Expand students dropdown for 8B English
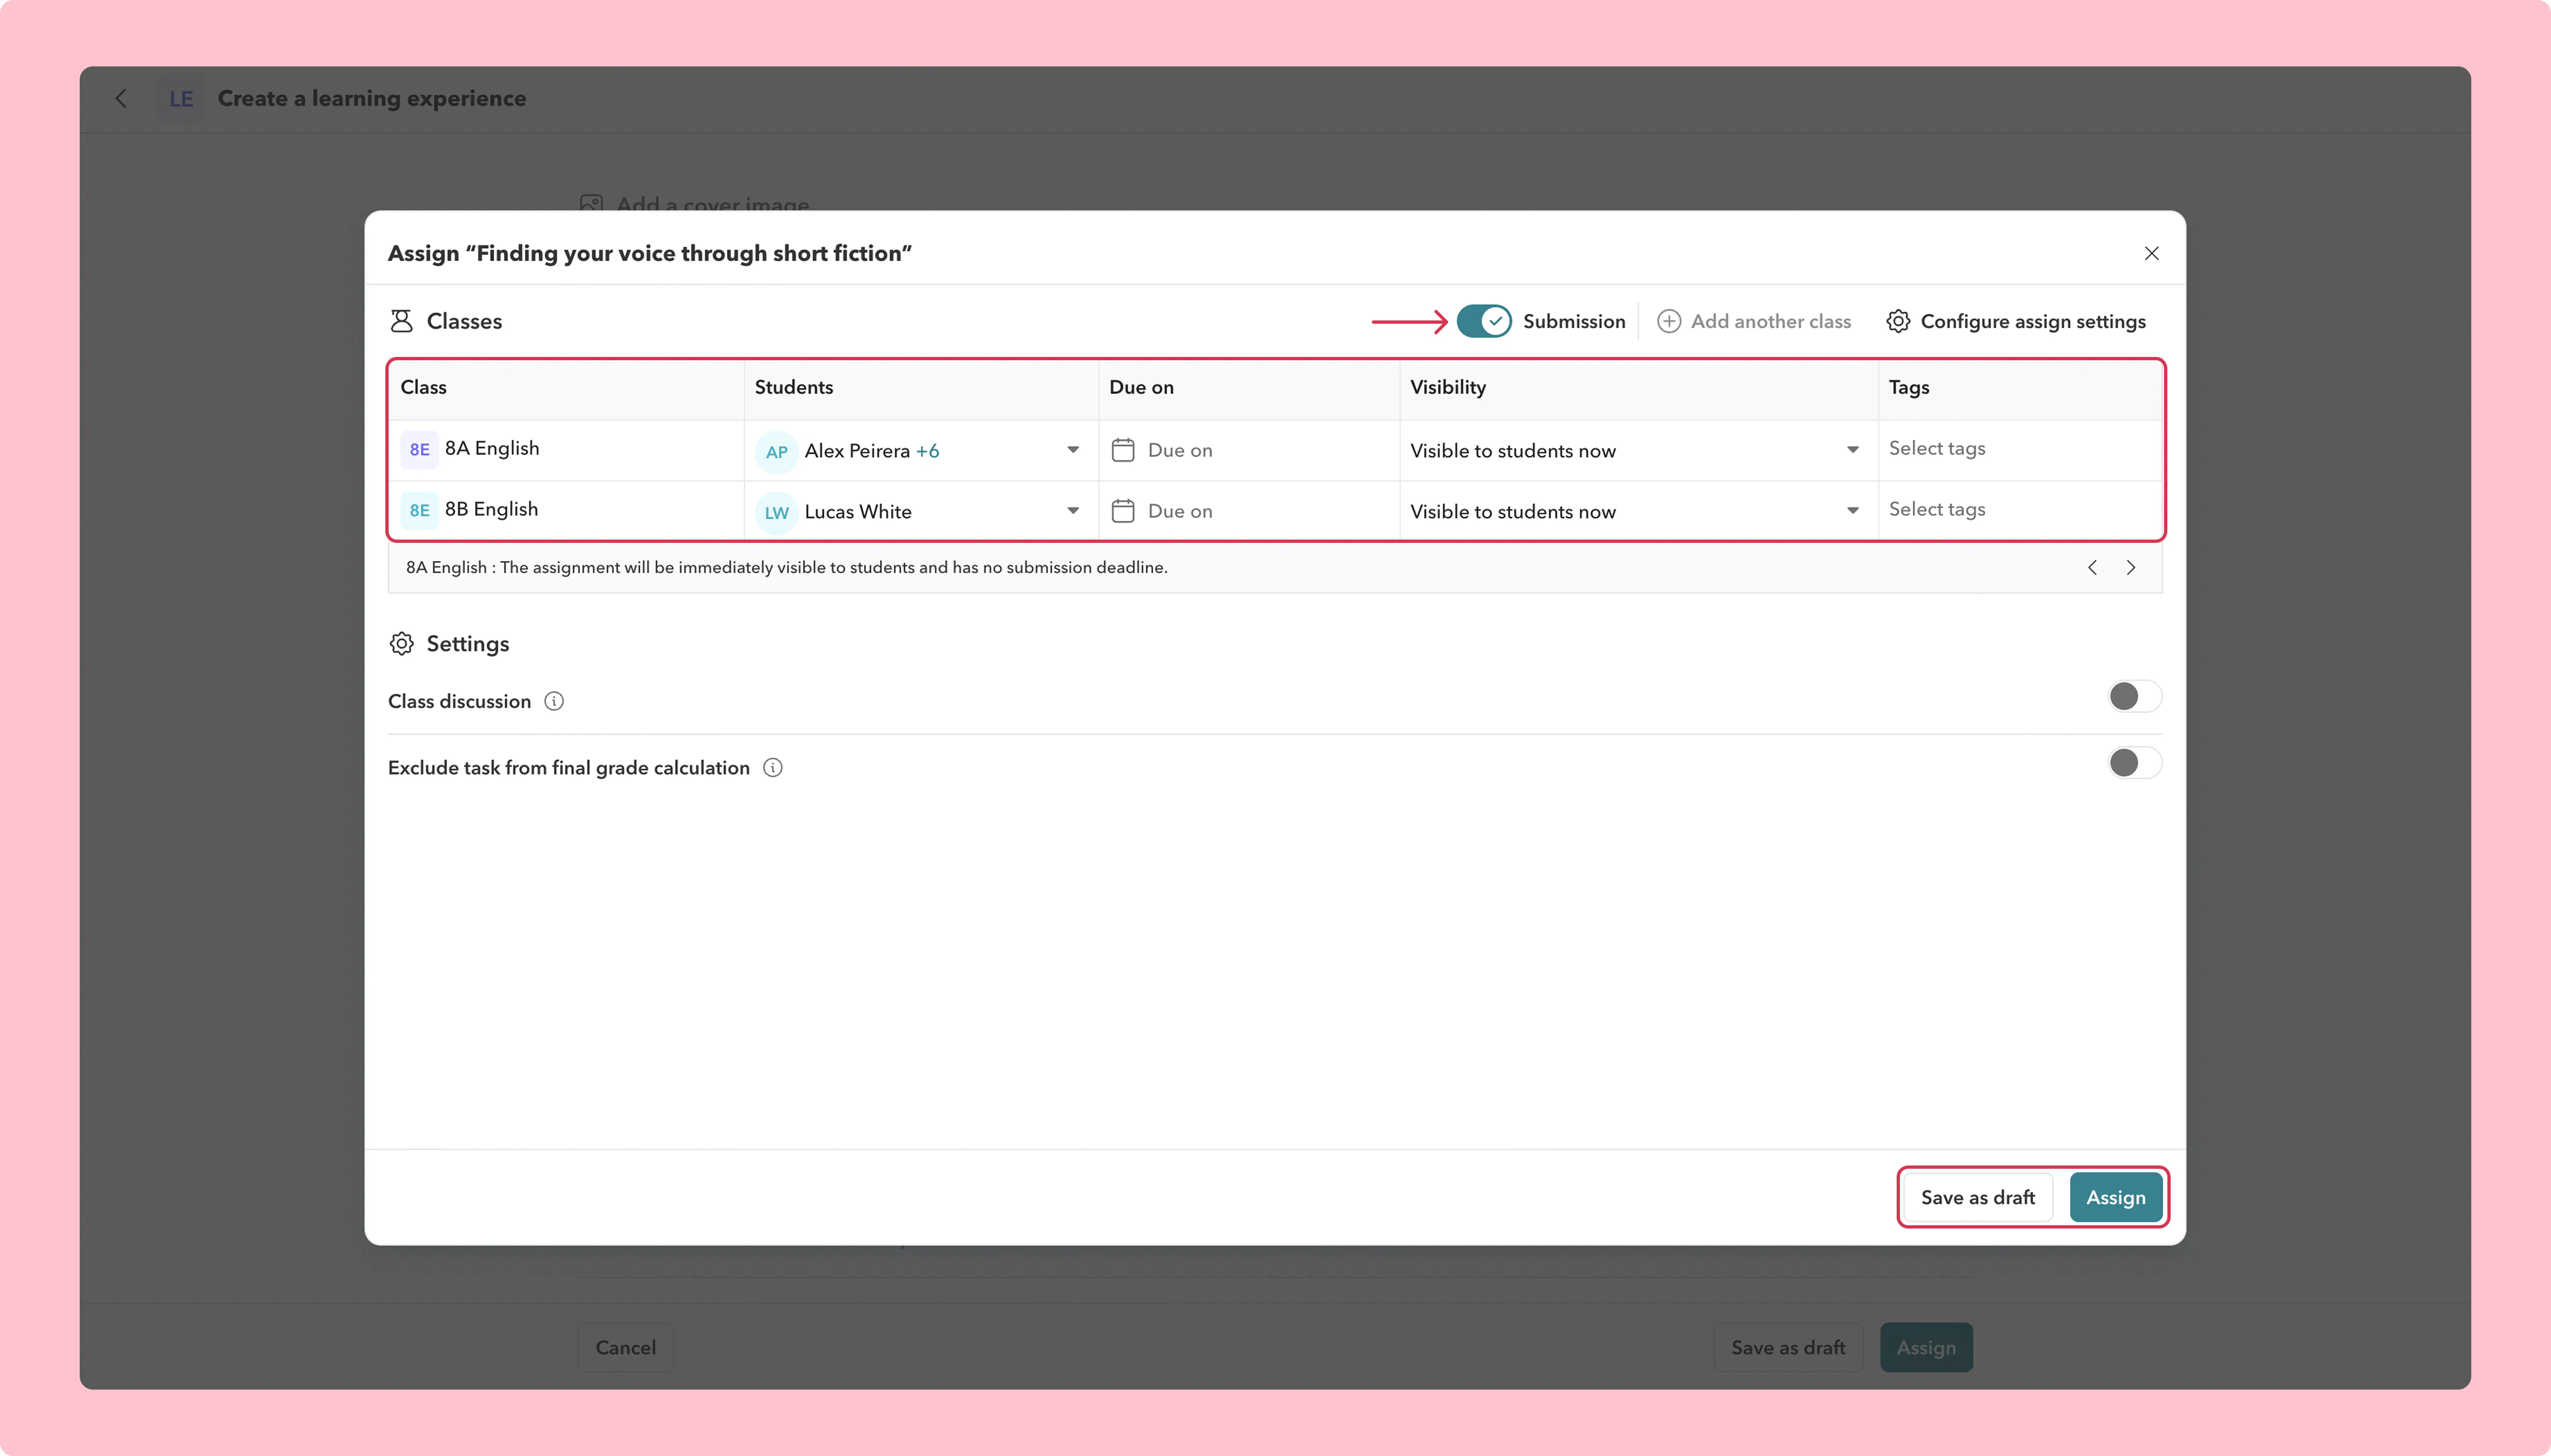Viewport: 2551px width, 1456px height. tap(1072, 511)
